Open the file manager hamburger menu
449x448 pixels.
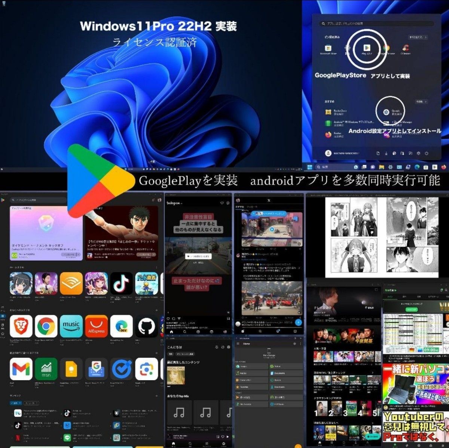click(238, 344)
